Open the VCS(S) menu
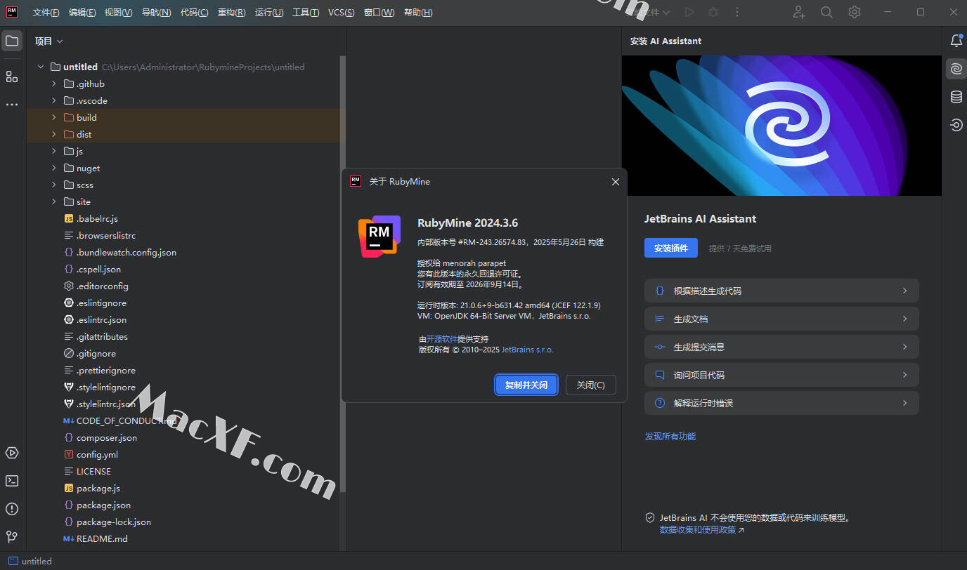 [342, 13]
